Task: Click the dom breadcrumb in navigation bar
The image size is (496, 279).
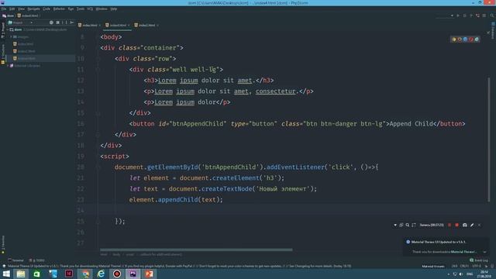Action: [x=9, y=15]
